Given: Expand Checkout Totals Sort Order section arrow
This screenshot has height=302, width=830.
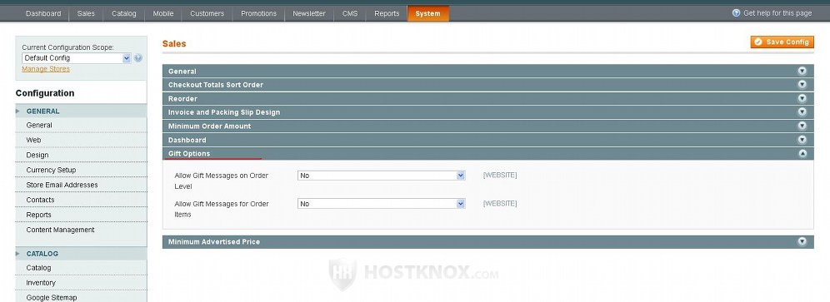Looking at the screenshot, I should 802,85.
